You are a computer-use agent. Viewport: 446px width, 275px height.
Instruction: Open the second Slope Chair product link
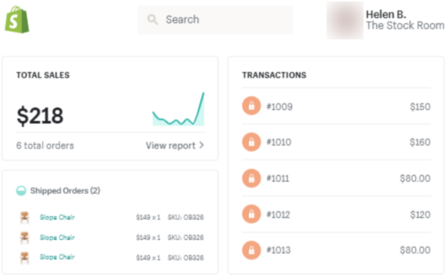(x=57, y=238)
